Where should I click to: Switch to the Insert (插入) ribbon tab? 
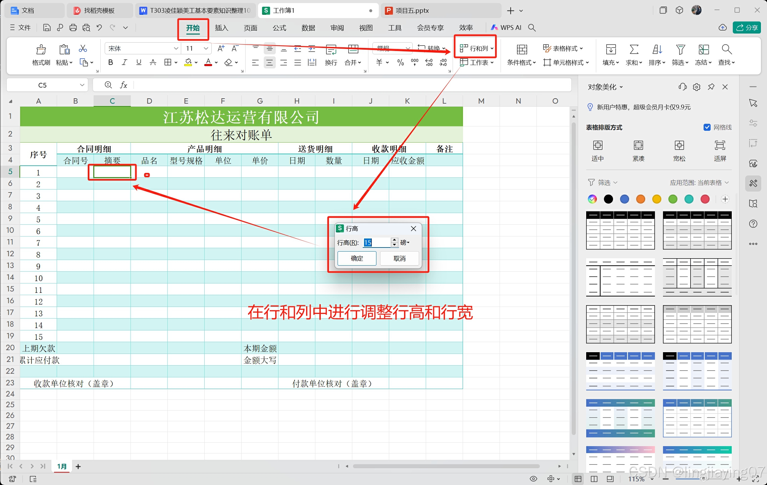(x=221, y=28)
